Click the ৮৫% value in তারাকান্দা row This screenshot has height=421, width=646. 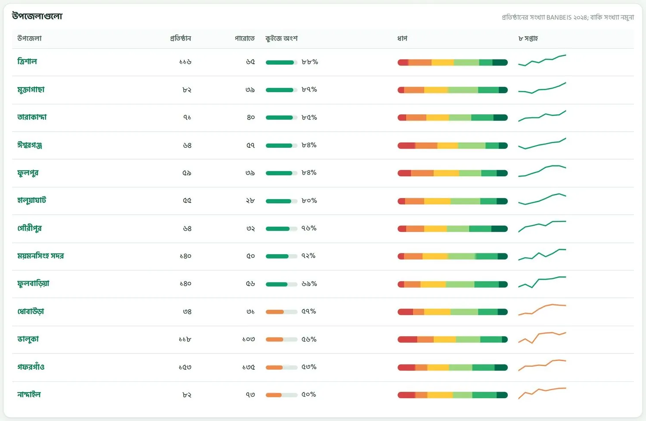click(309, 117)
